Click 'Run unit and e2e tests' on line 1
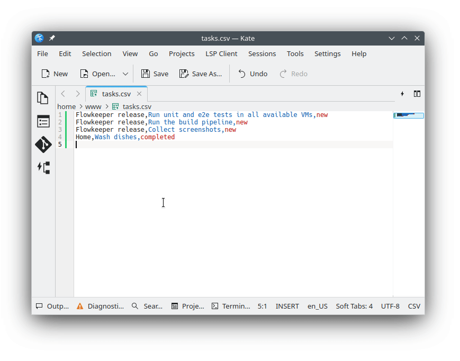Screen dimensions: 460x361 (x=190, y=115)
